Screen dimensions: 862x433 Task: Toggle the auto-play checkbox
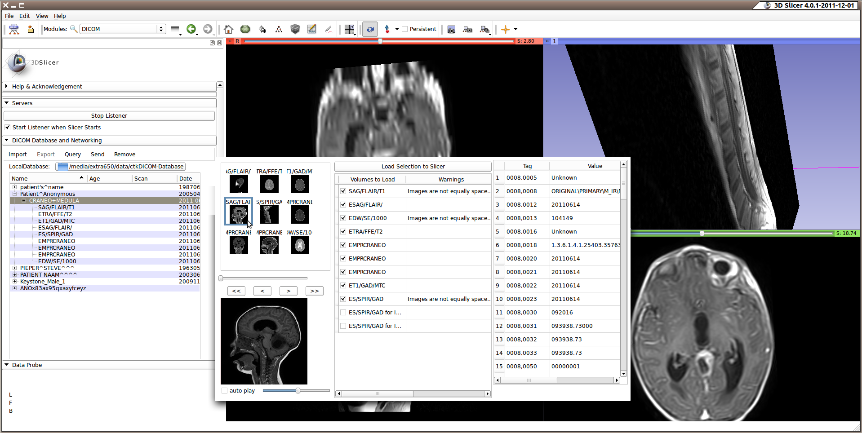(224, 391)
